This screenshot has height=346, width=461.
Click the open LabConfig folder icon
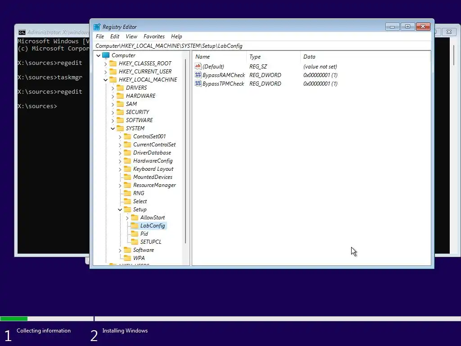point(134,226)
